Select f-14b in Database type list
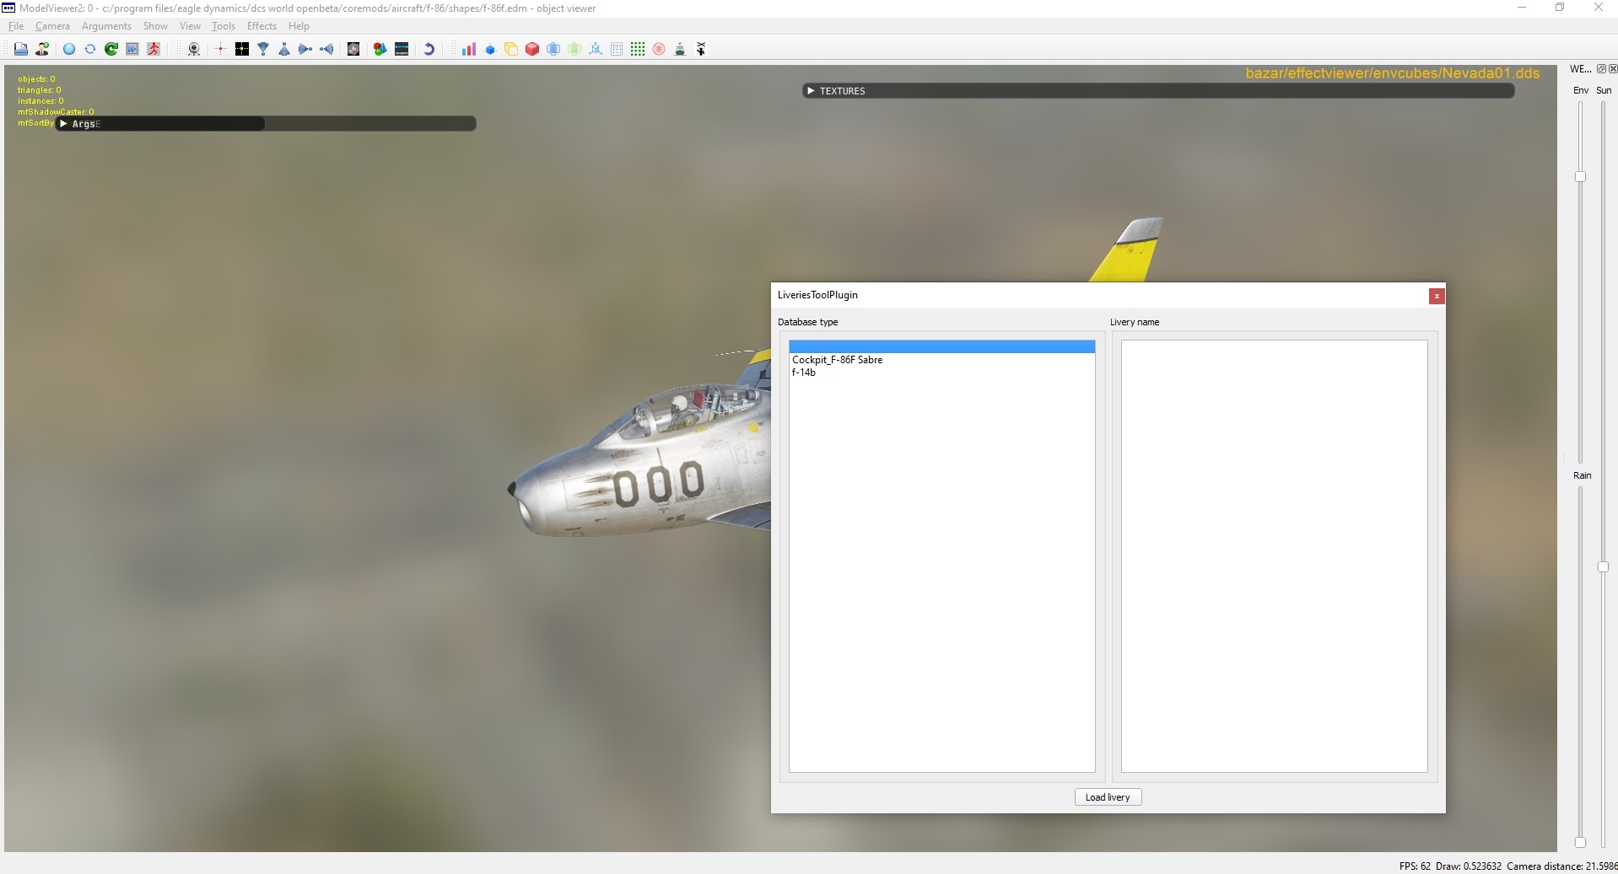The width and height of the screenshot is (1618, 874). pos(941,373)
